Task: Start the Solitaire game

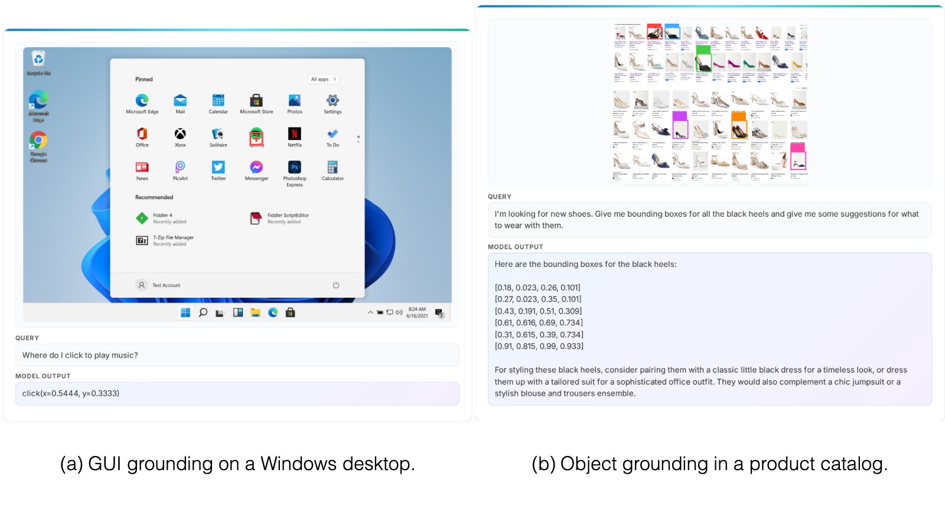Action: tap(218, 137)
